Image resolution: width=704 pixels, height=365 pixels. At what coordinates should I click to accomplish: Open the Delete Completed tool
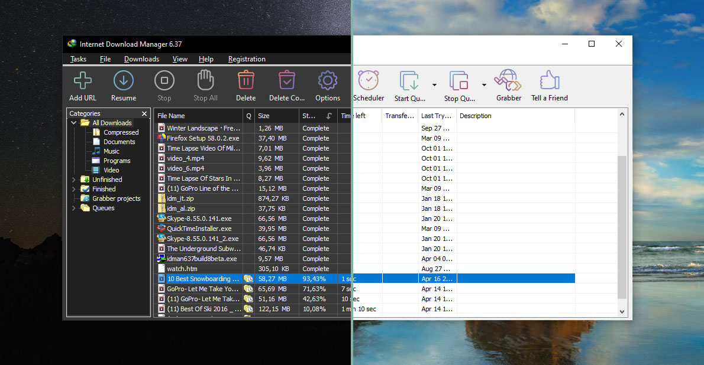[286, 86]
